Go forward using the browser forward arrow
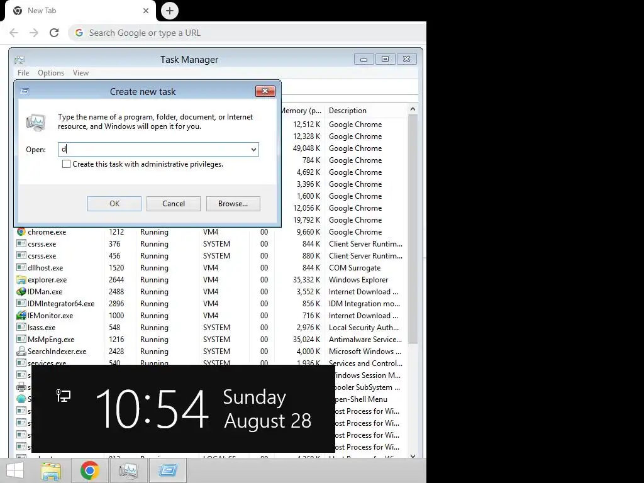Viewport: 644px width, 483px height. [34, 33]
